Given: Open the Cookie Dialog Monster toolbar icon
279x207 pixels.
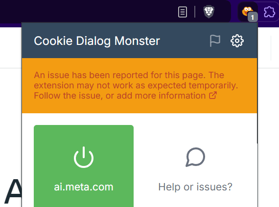Looking at the screenshot, I should (248, 12).
